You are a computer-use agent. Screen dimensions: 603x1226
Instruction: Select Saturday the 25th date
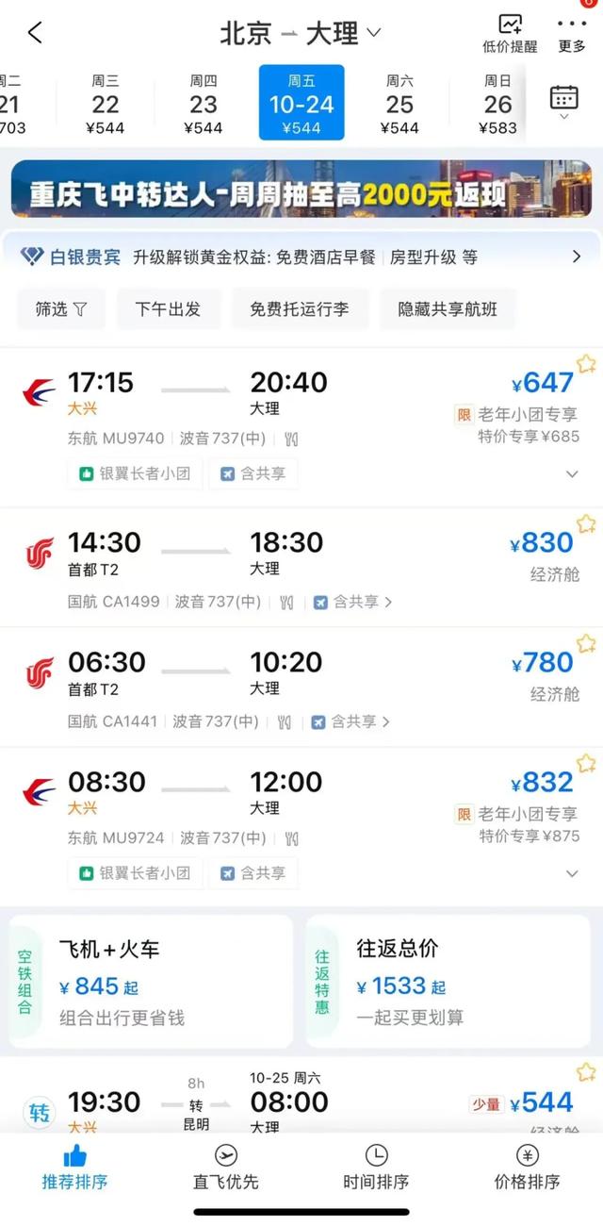tap(399, 104)
